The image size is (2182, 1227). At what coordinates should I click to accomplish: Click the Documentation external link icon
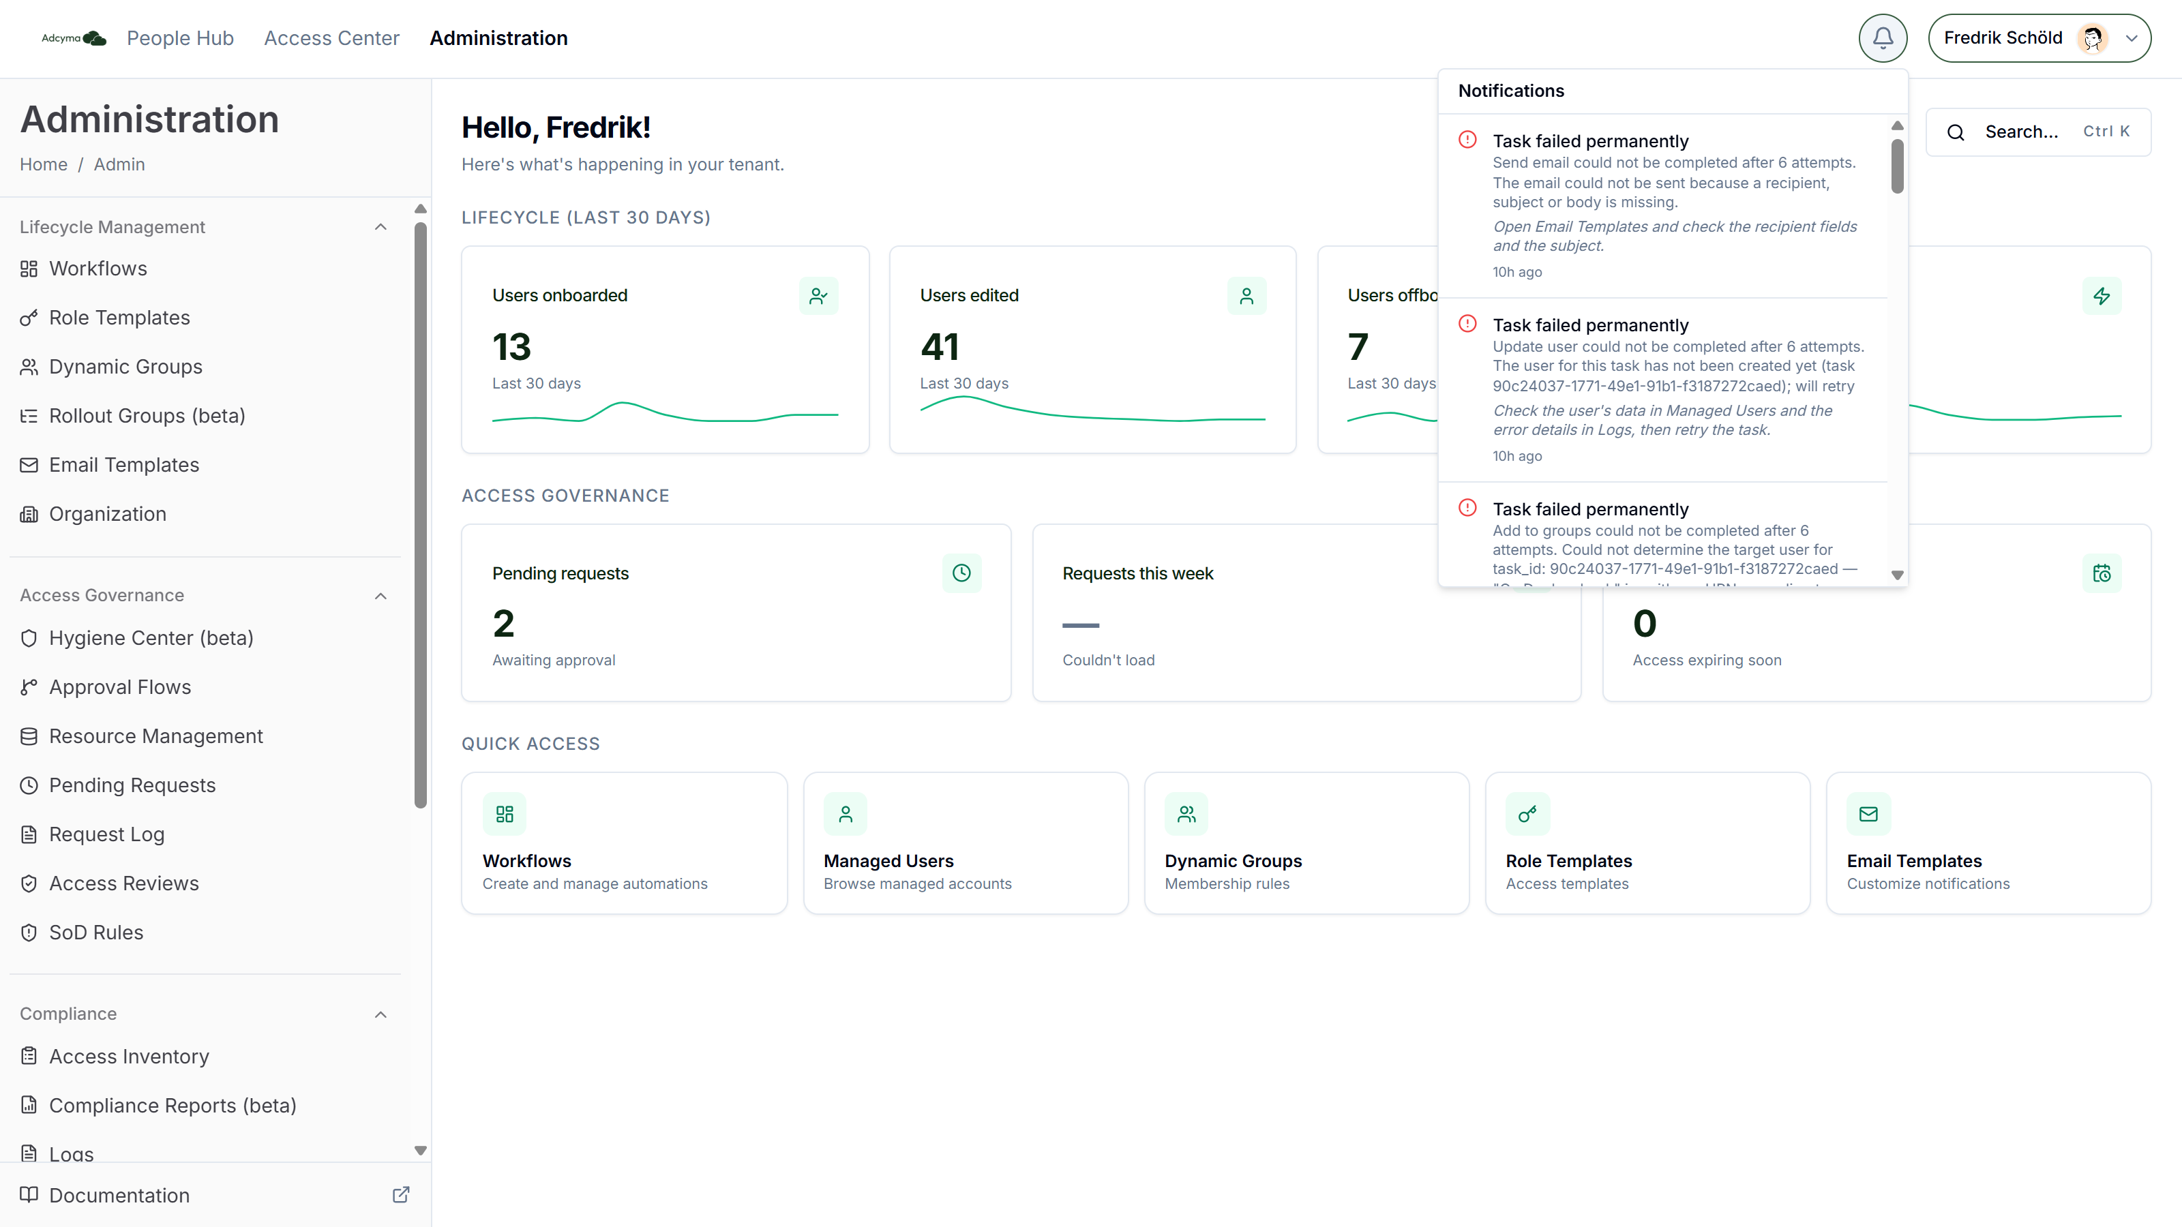(x=402, y=1195)
